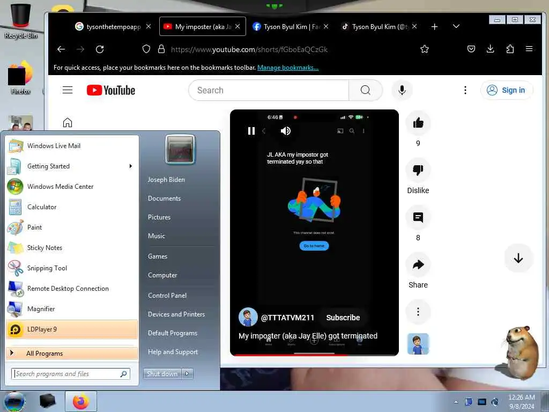Go to next Short with down arrow
549x412 pixels.
click(518, 259)
